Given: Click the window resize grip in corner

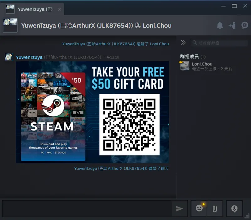Looking at the screenshot, I should coord(247,216).
